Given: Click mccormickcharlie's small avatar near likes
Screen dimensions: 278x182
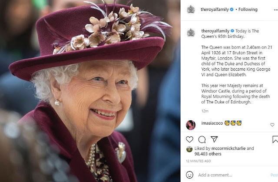Looking at the screenshot, I should pyautogui.click(x=189, y=149).
